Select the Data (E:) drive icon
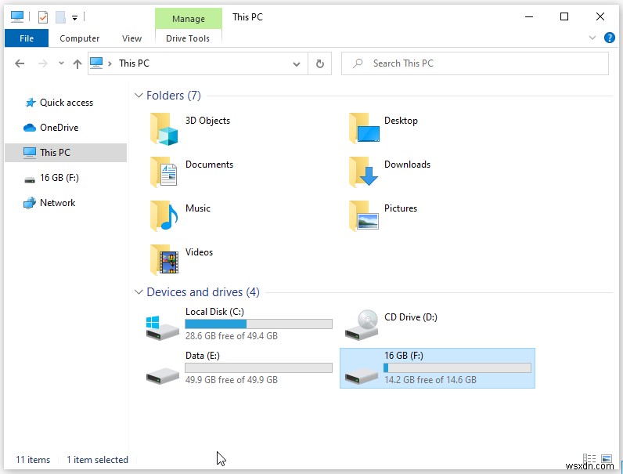 click(163, 376)
